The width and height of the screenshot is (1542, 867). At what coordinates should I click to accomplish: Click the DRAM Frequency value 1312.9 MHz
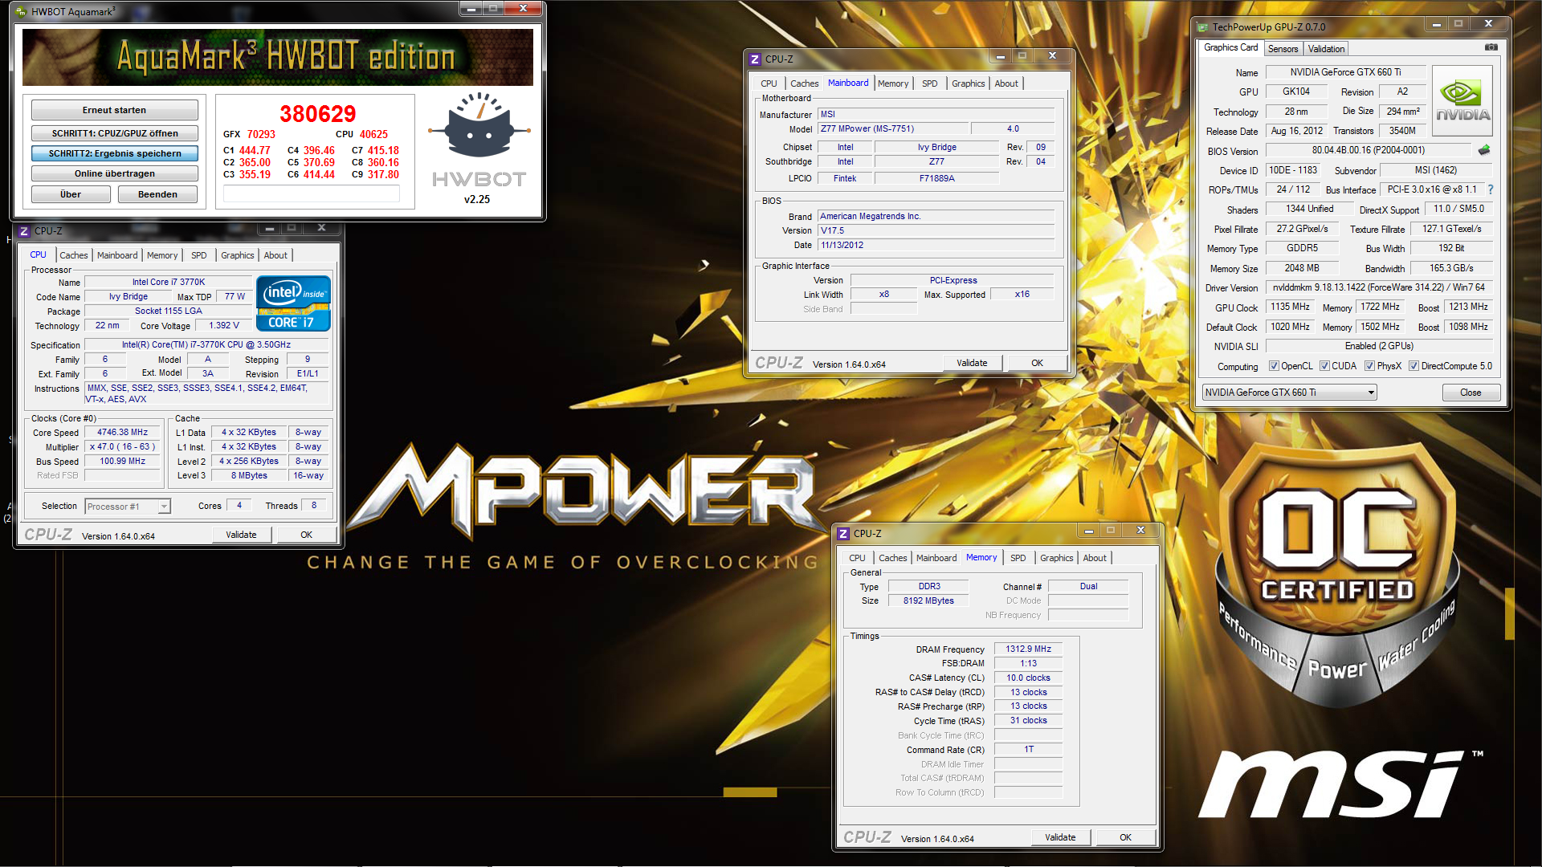pyautogui.click(x=1028, y=649)
